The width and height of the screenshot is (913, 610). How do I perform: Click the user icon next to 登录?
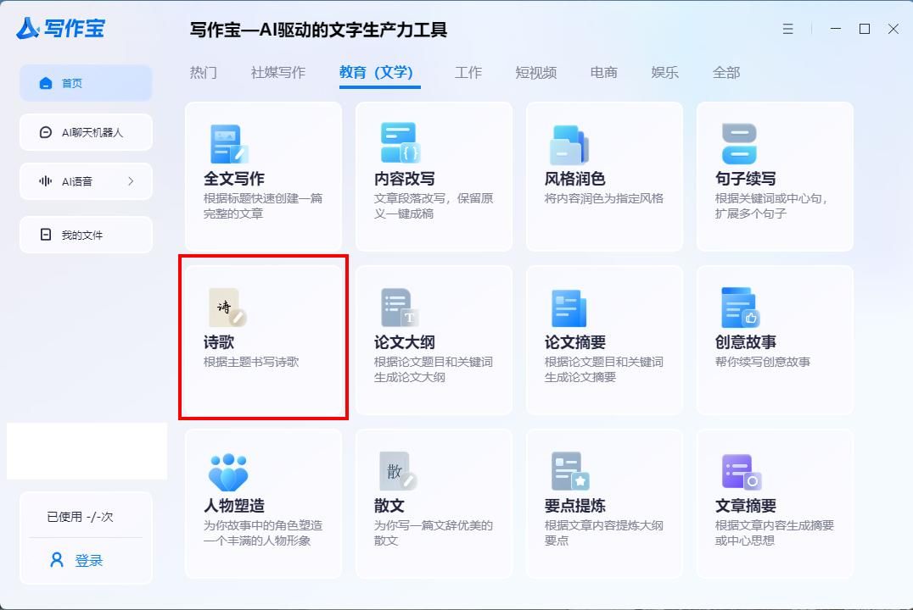tap(57, 560)
